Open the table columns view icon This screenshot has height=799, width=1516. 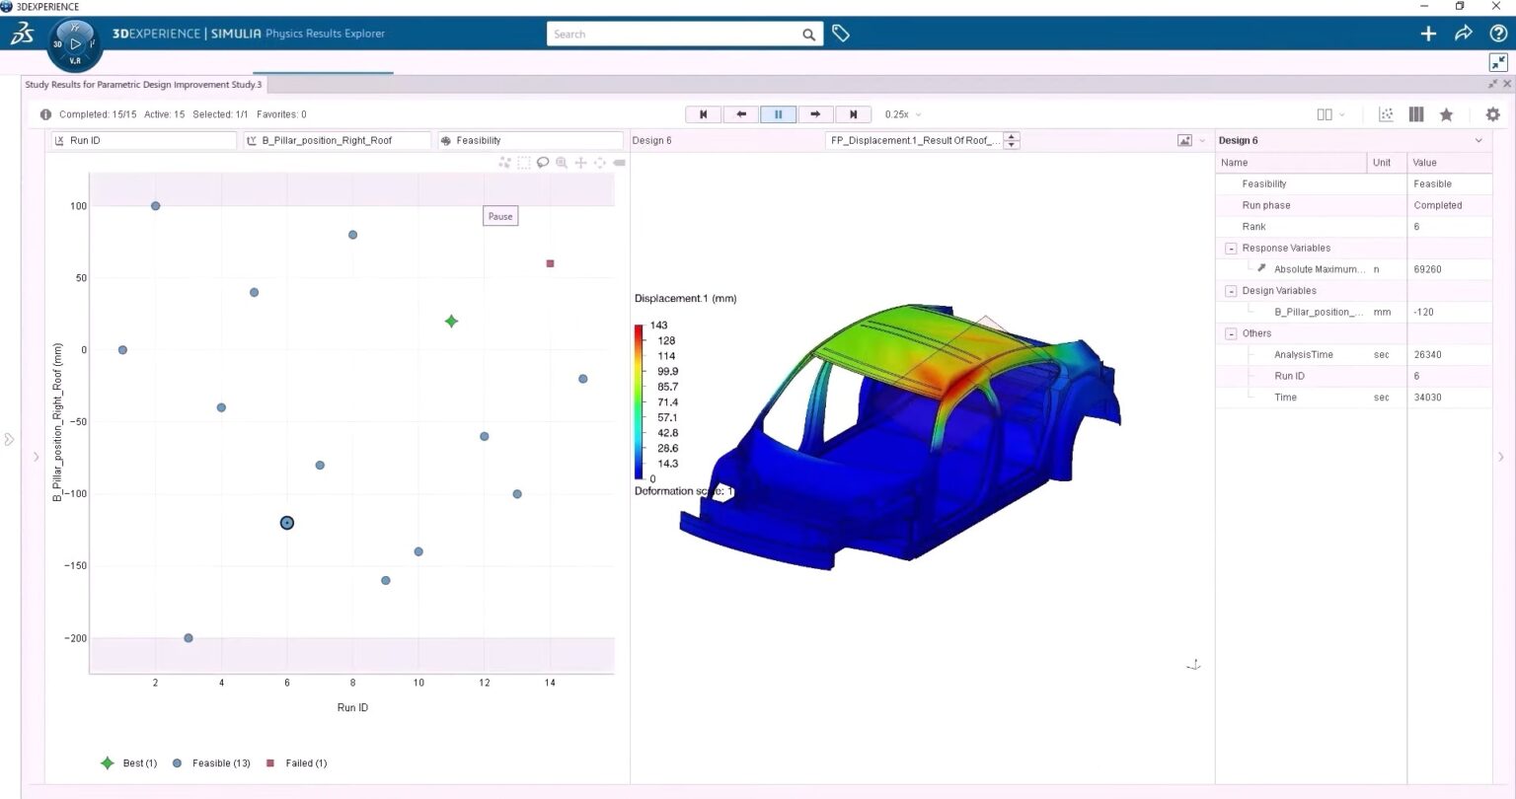(x=1415, y=114)
